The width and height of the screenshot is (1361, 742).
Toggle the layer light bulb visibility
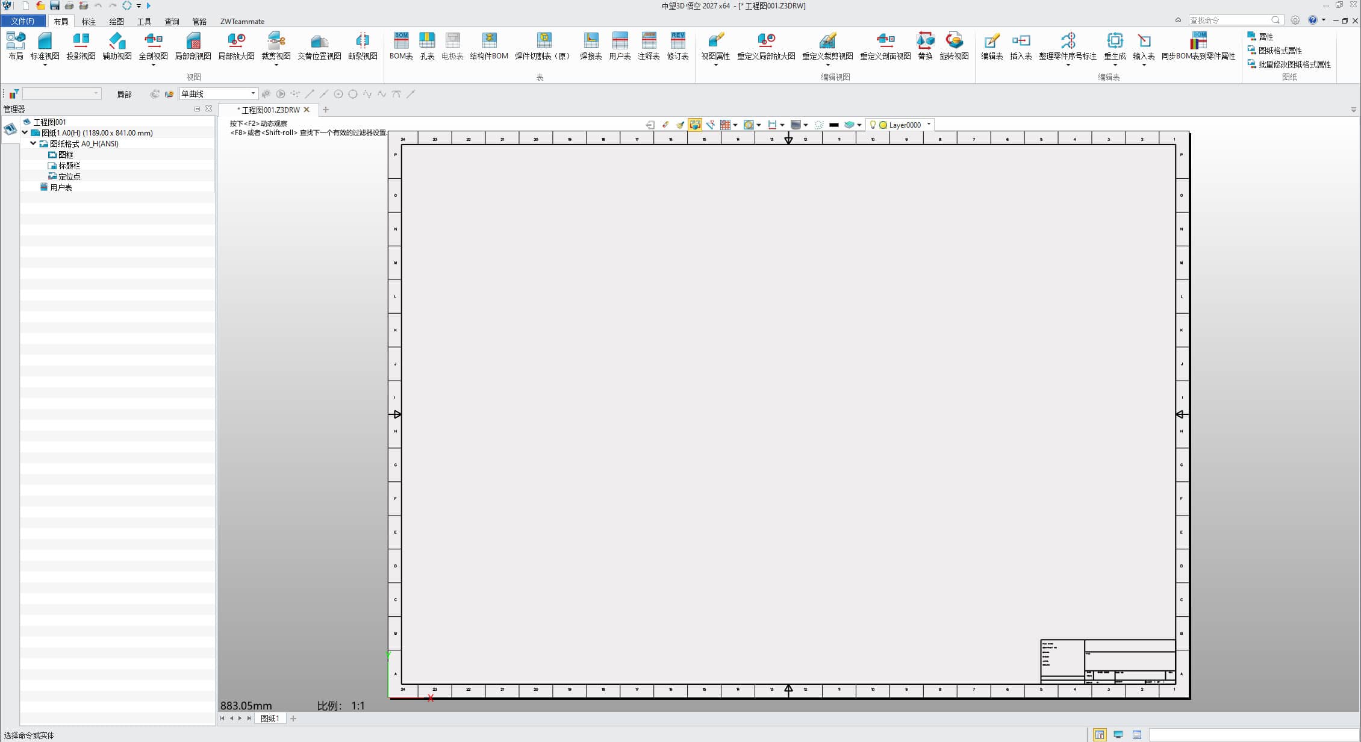pyautogui.click(x=873, y=125)
